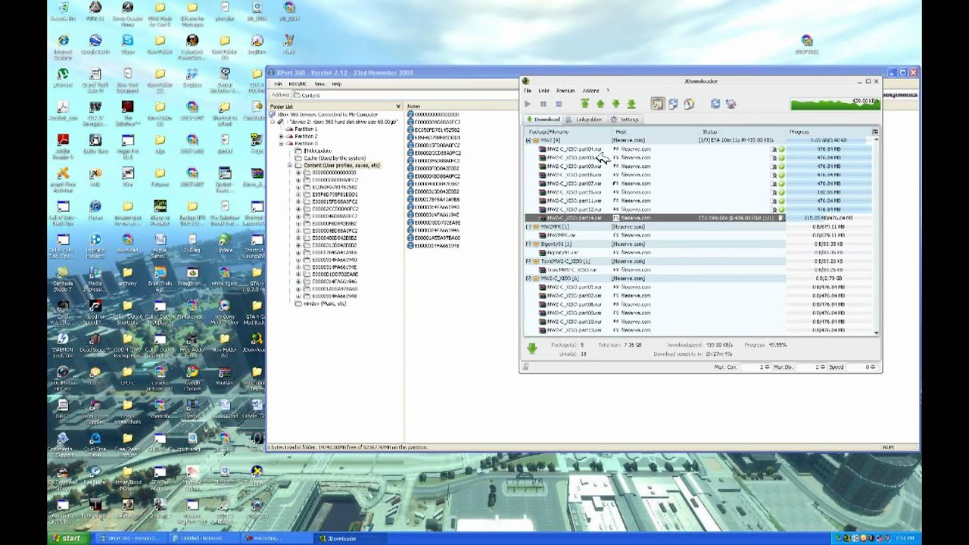The width and height of the screenshot is (969, 545).
Task: Click the move-to-bottom green arrow in JDownloader
Action: tap(631, 104)
